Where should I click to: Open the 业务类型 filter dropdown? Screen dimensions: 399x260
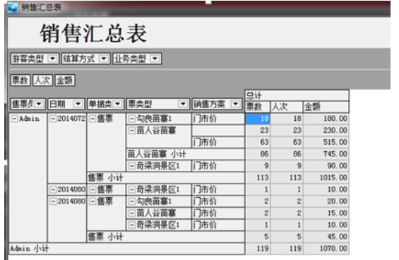tap(155, 59)
